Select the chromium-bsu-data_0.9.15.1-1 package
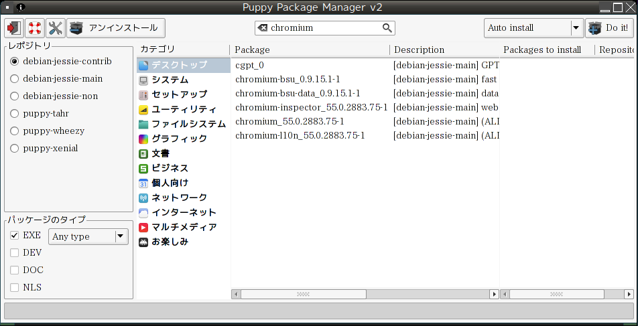Screen dimensions: 638x326 click(365, 93)
